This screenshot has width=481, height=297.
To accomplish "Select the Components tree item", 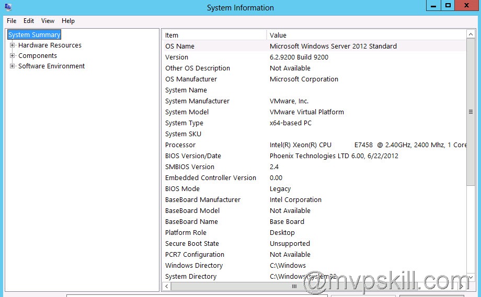I will (x=38, y=56).
